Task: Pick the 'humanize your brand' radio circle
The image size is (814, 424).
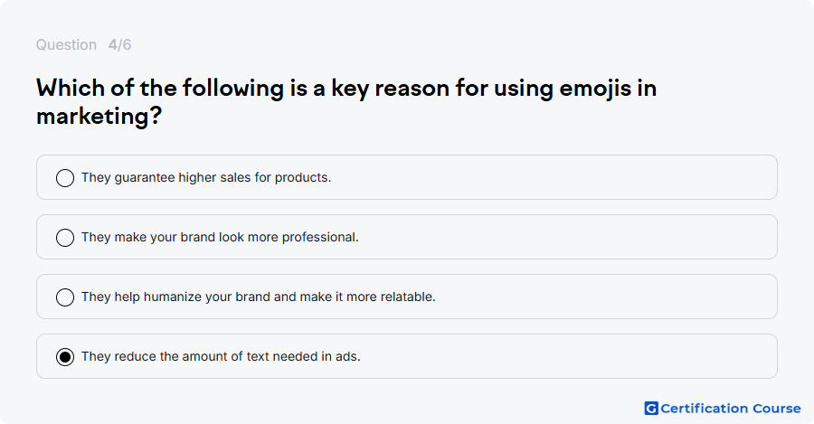Action: (65, 297)
